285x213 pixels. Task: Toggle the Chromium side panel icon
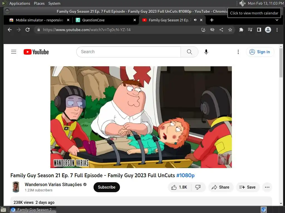pos(259,30)
